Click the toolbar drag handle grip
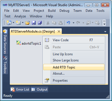Viewport: 112px width, 101px height. point(4,23)
